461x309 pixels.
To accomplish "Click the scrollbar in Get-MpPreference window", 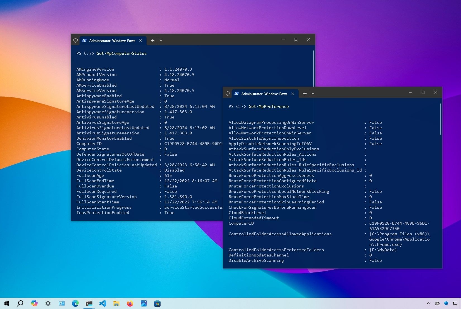I will 441,120.
